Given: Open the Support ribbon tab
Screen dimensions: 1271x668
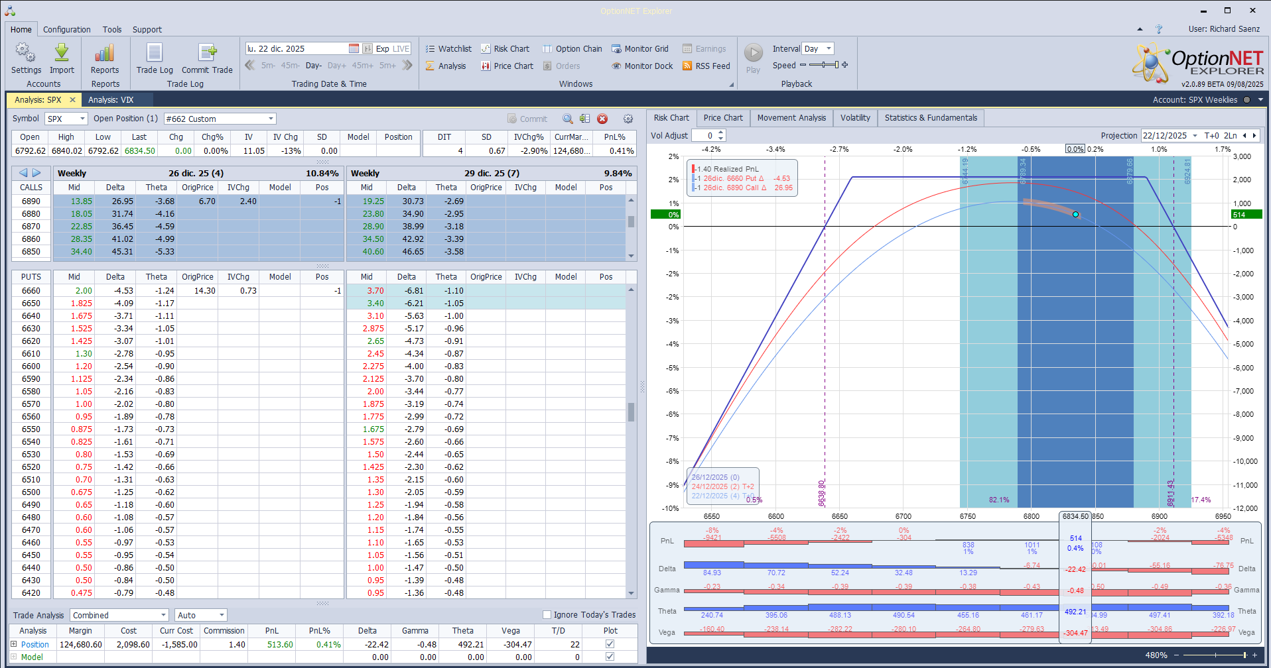Looking at the screenshot, I should click(147, 29).
